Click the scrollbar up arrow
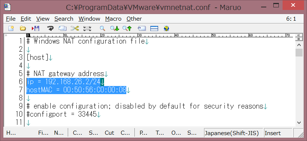Screen dimensions: 307x141 299,45
